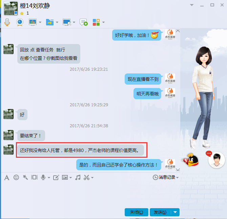The height and width of the screenshot is (219, 227).
Task: Expand the send file dropdown arrow
Action: pos(57,22)
